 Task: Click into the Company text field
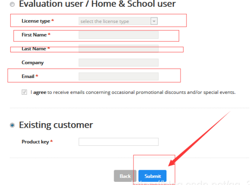[x=119, y=63]
